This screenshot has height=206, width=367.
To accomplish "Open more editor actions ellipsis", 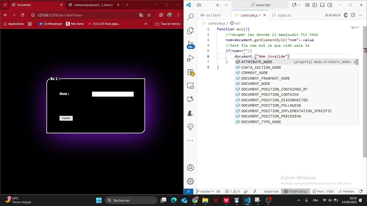I will pyautogui.click(x=361, y=15).
